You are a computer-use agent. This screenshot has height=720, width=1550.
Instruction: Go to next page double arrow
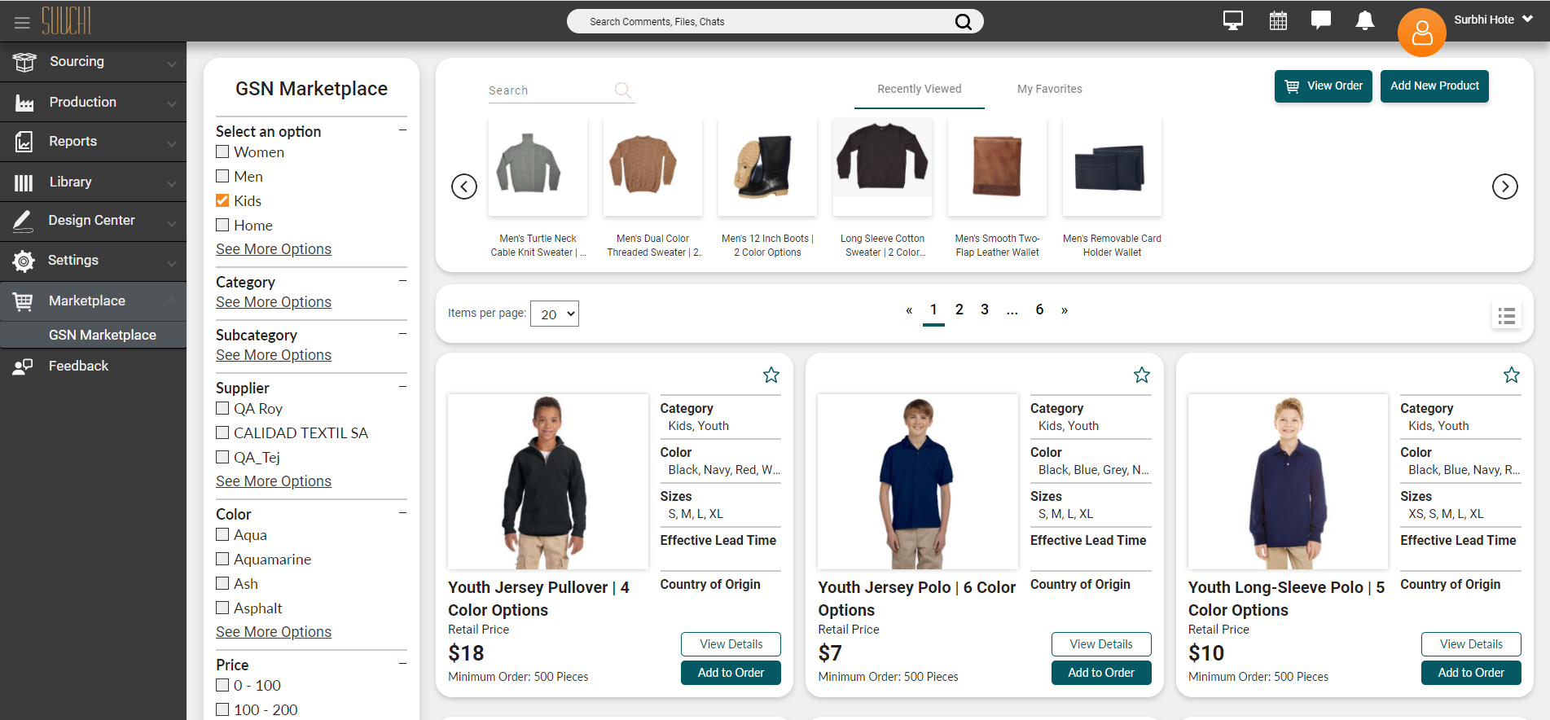(1065, 310)
